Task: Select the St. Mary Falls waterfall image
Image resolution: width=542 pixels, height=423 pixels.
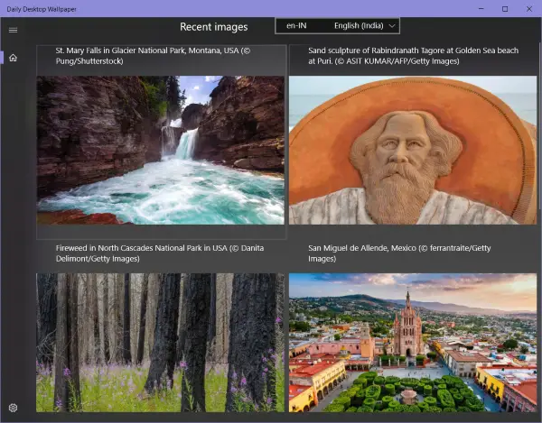Action: point(161,150)
